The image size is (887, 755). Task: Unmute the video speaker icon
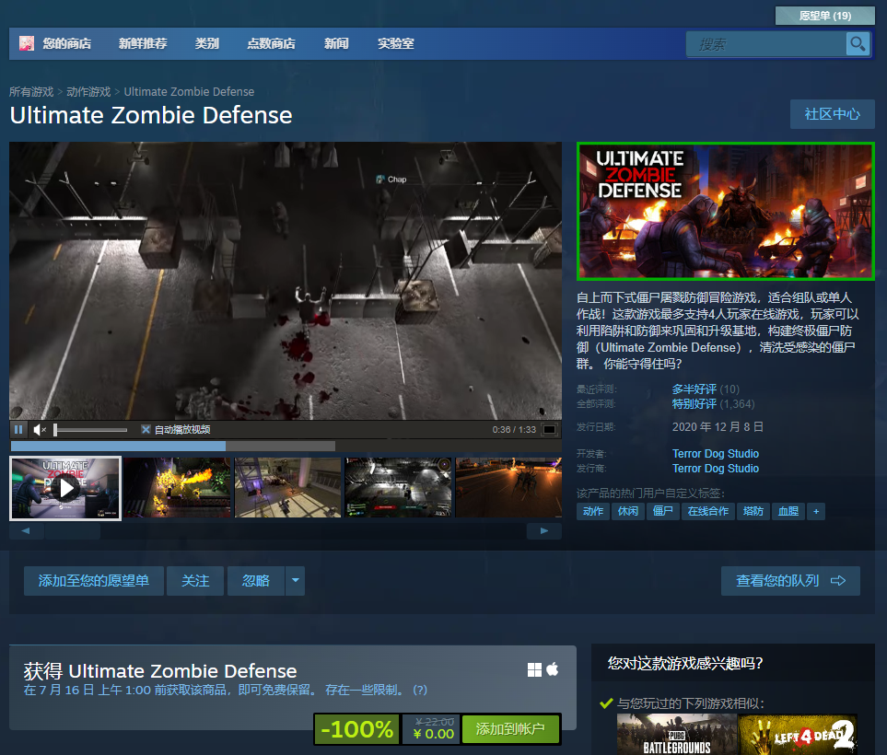[39, 430]
